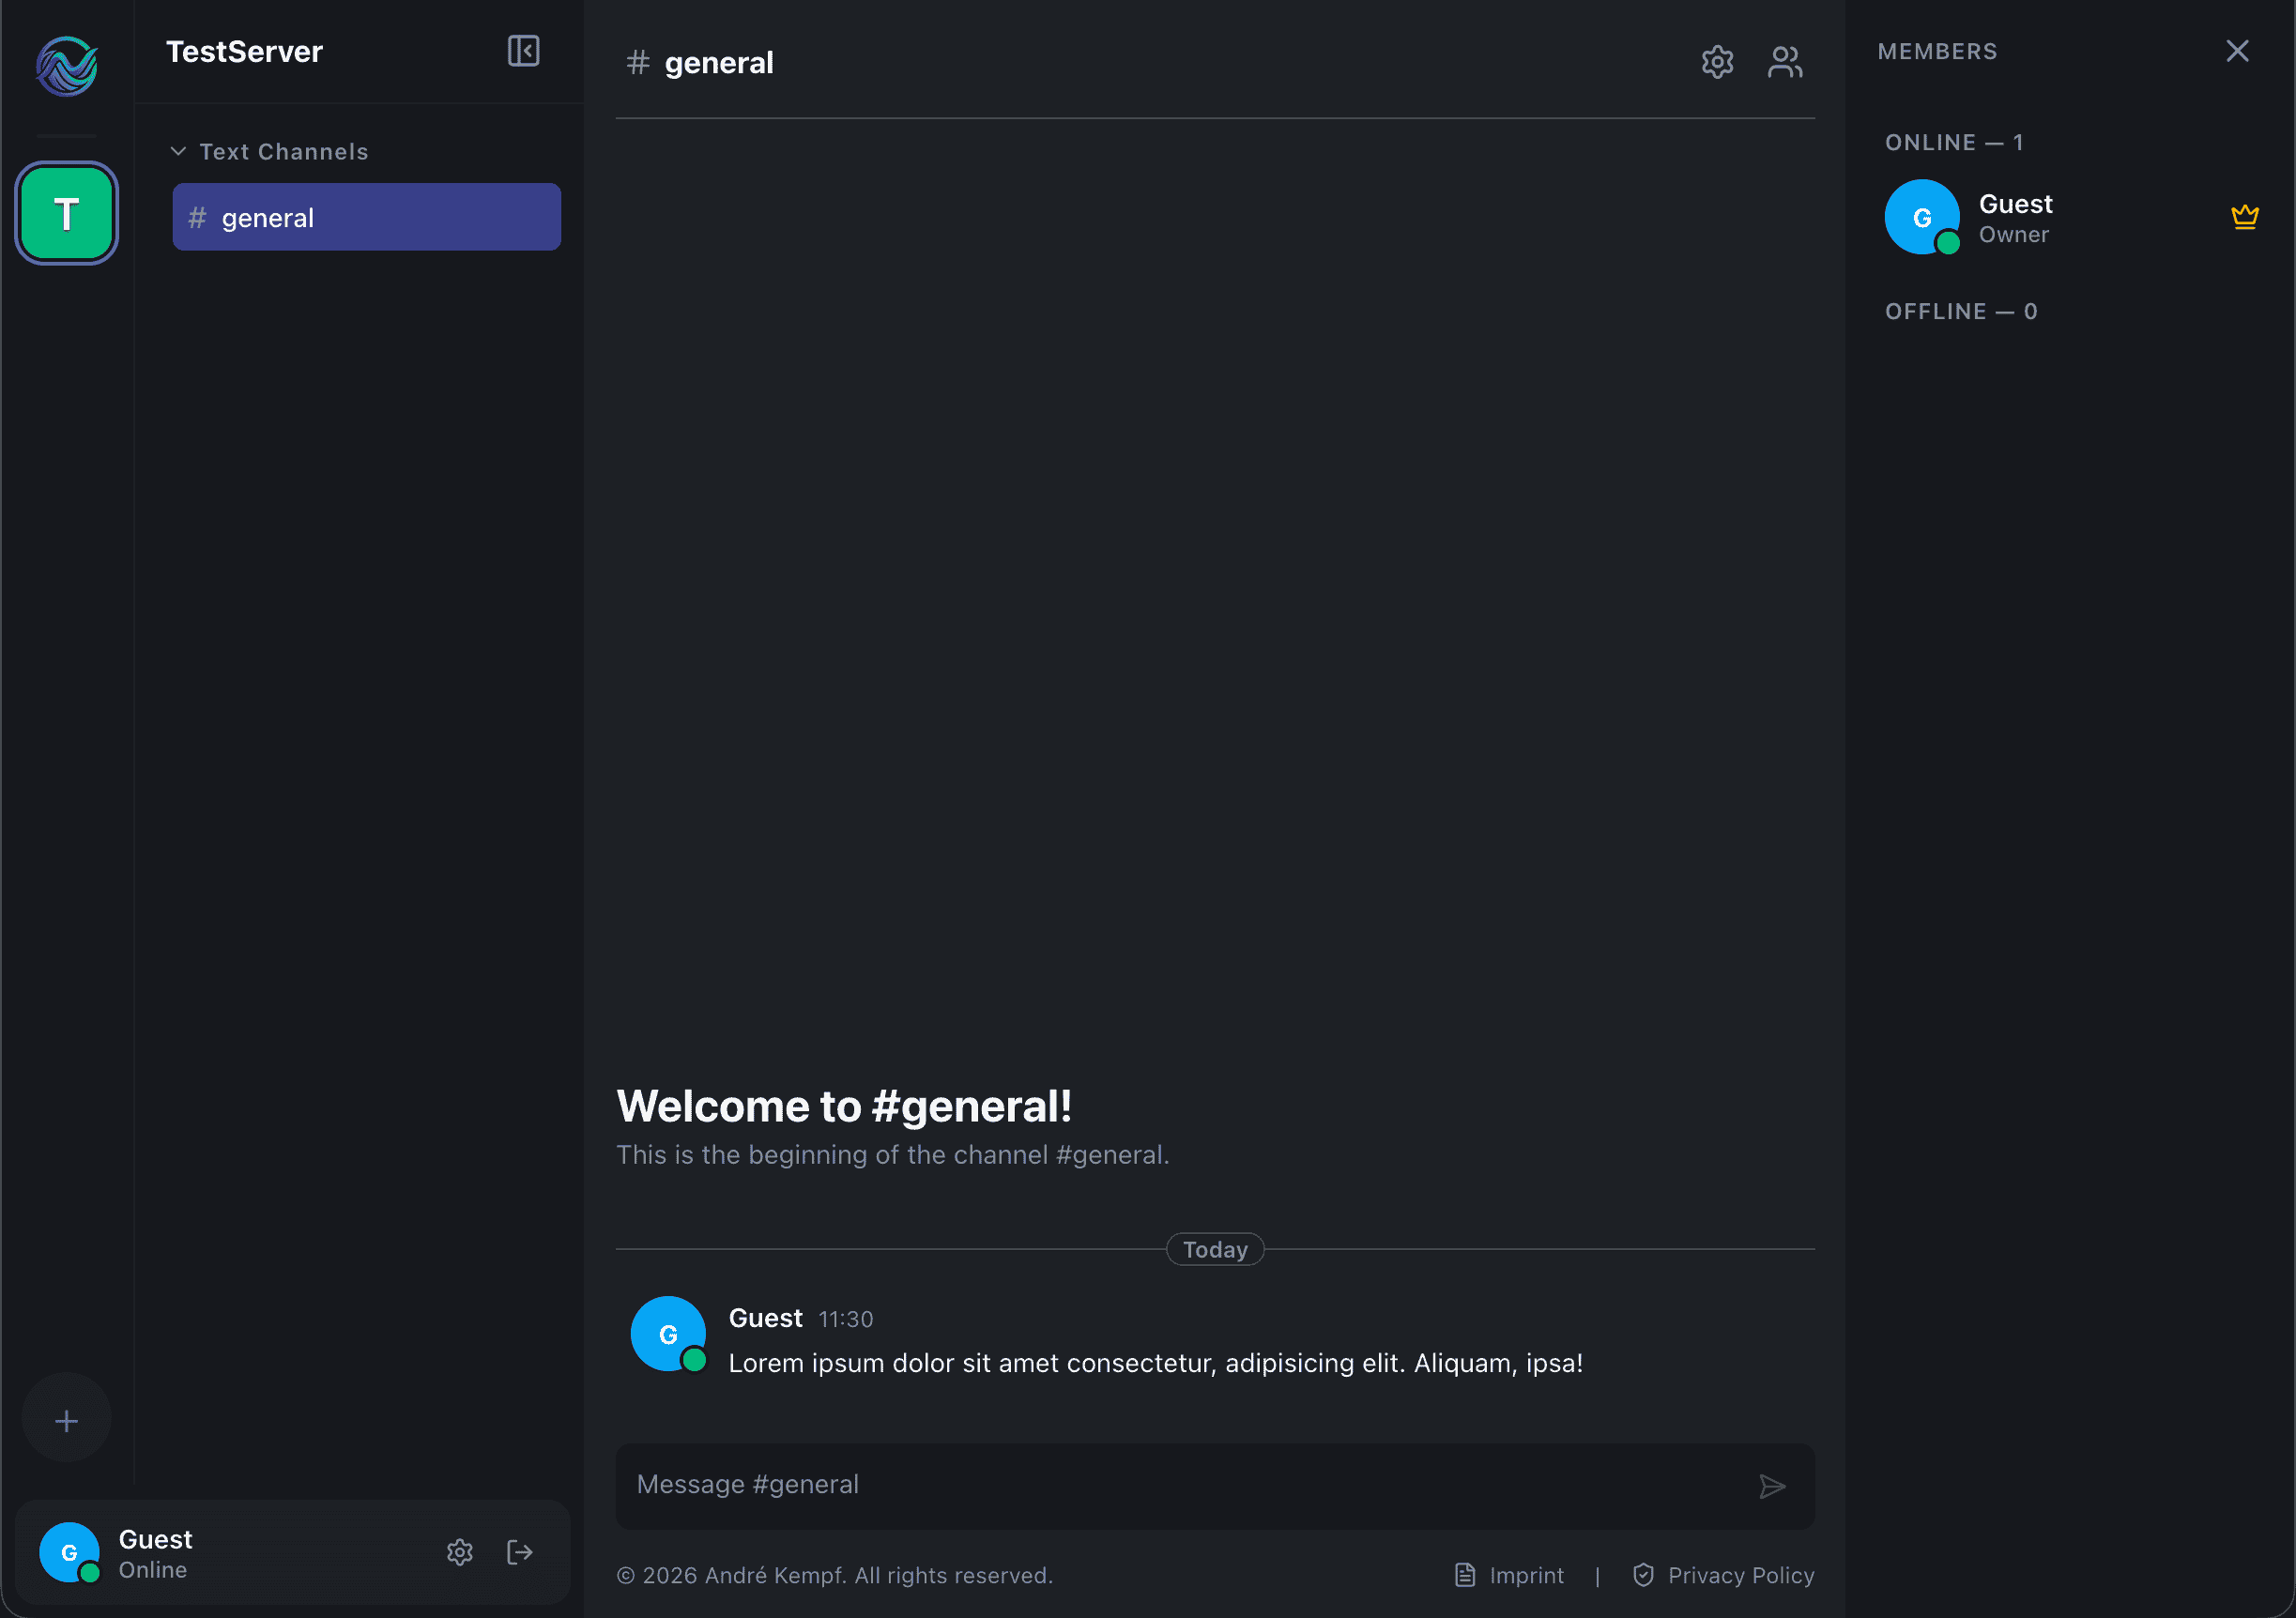Collapse the channel sidebar panel icon
The image size is (2296, 1618).
click(523, 51)
